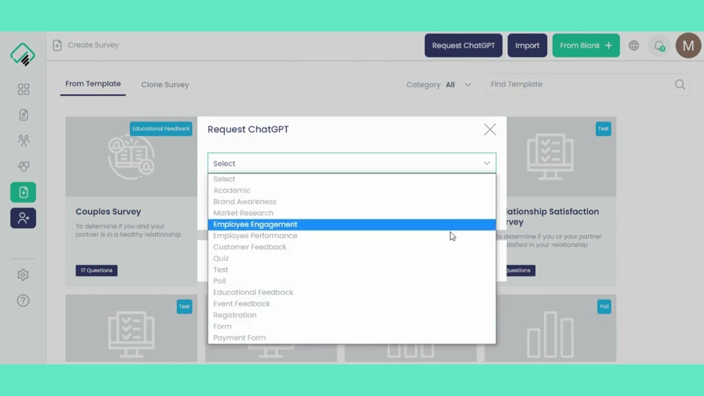
Task: Open the shapes icon in the sidebar
Action: [x=24, y=166]
